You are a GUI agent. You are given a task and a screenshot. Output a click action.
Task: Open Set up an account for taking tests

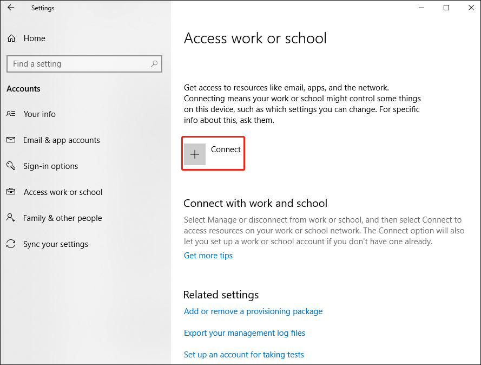[244, 355]
